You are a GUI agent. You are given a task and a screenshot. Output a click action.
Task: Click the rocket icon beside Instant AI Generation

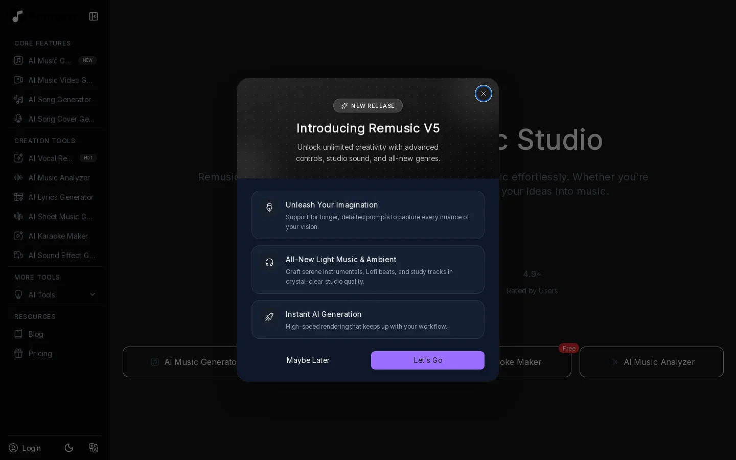coord(269,317)
